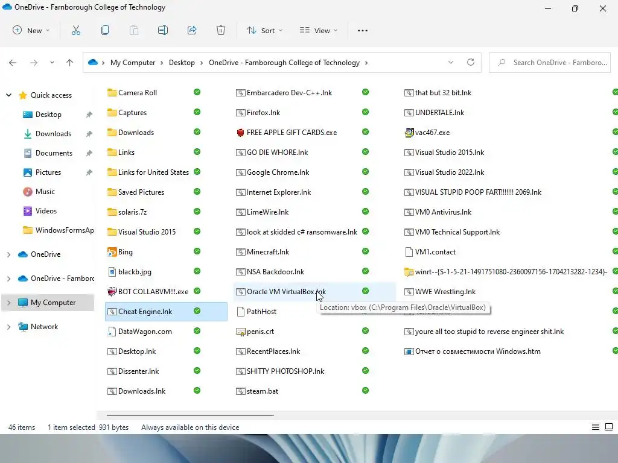Image resolution: width=618 pixels, height=463 pixels.
Task: Select the NSA Backdoor.lnk shortcut
Action: (270, 272)
